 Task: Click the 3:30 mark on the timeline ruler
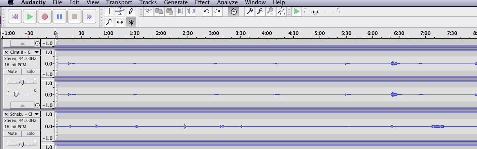click(240, 33)
